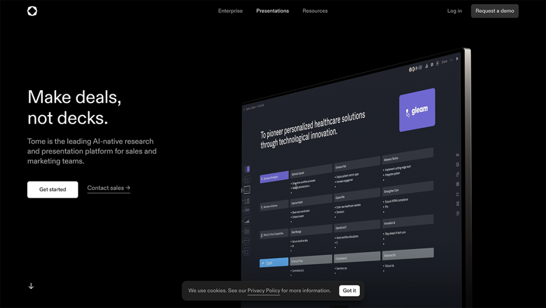Click the Share label in mockup toolbar
The height and width of the screenshot is (308, 546).
point(444,62)
